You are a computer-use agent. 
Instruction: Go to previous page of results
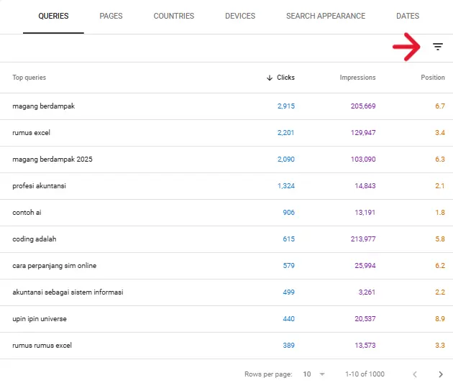[x=414, y=374]
